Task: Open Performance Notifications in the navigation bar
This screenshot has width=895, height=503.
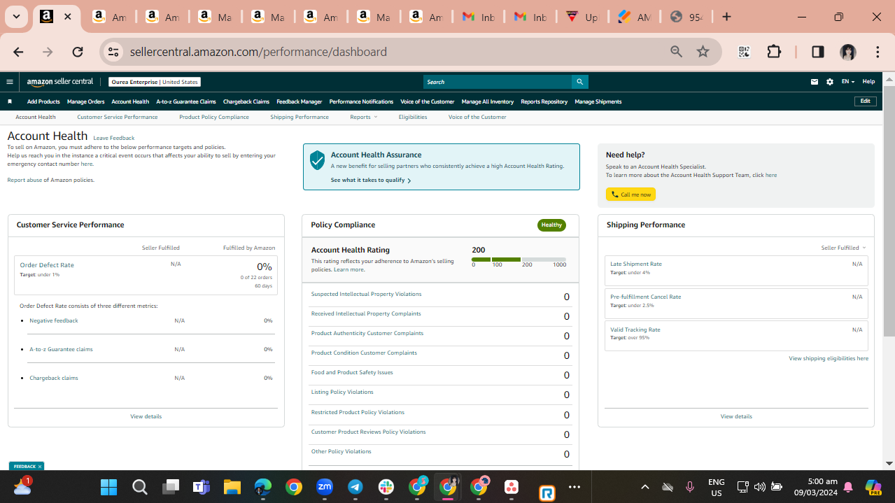Action: tap(361, 101)
